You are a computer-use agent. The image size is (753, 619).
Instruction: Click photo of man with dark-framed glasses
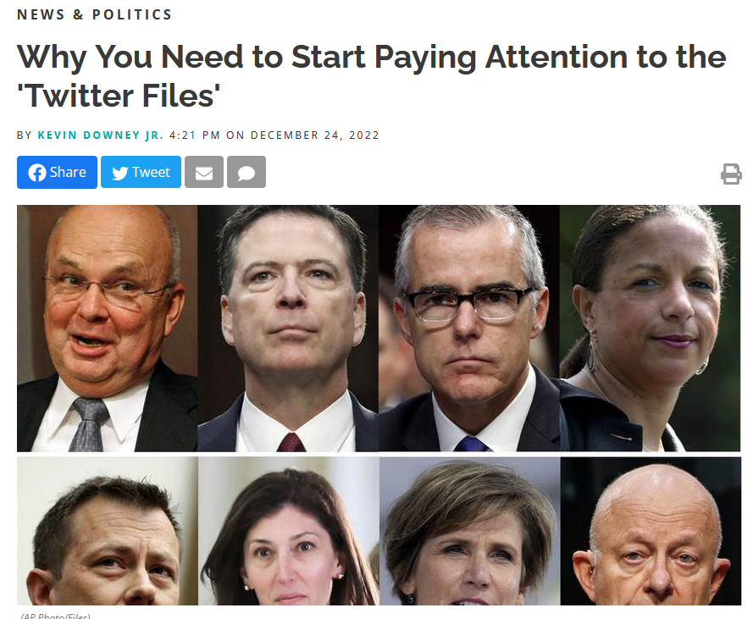pos(469,329)
